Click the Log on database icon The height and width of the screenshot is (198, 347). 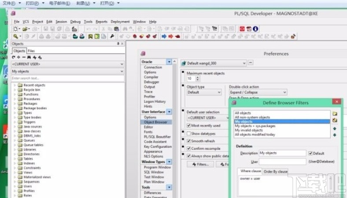tap(75, 36)
